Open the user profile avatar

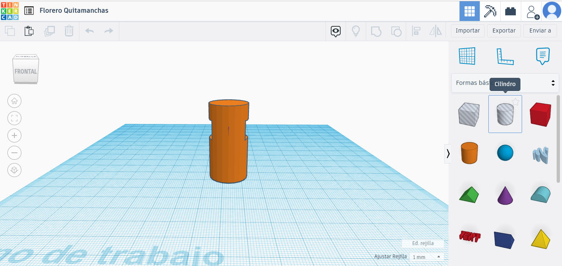click(552, 11)
